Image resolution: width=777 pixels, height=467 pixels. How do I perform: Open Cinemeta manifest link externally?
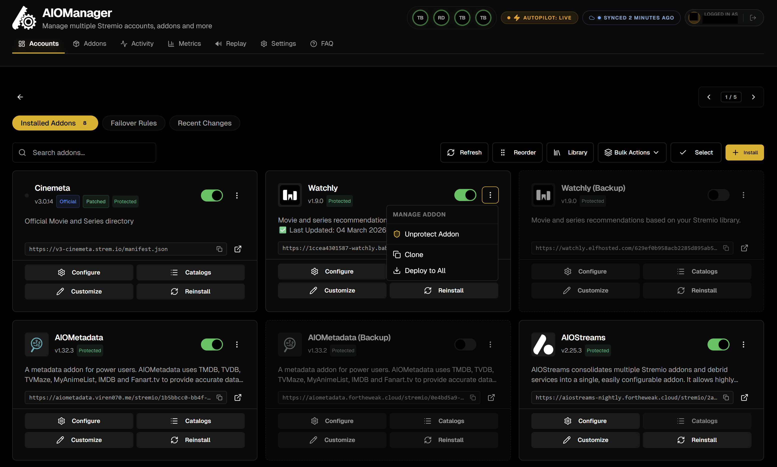point(238,249)
